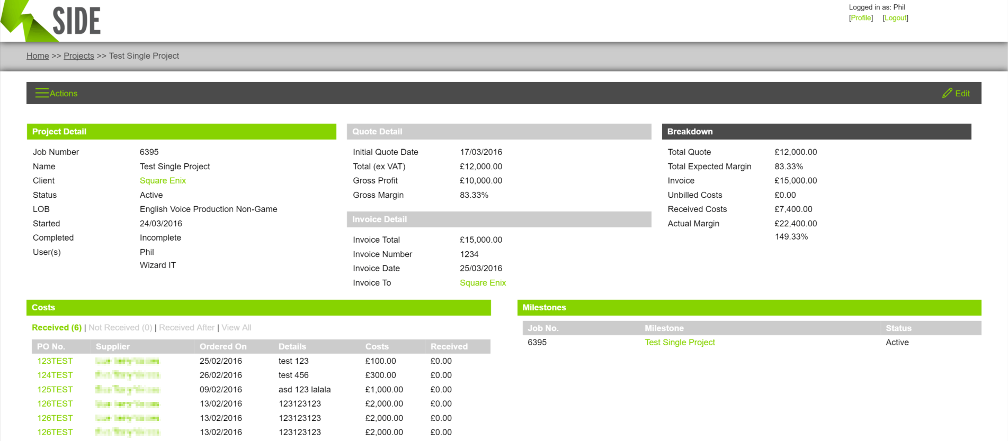Screen dimensions: 1008x441
Task: Click the Gross Profit value £10,000.00
Action: point(481,181)
